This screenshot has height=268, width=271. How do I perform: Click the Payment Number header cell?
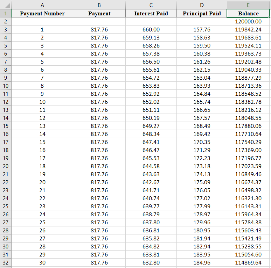click(x=42, y=13)
